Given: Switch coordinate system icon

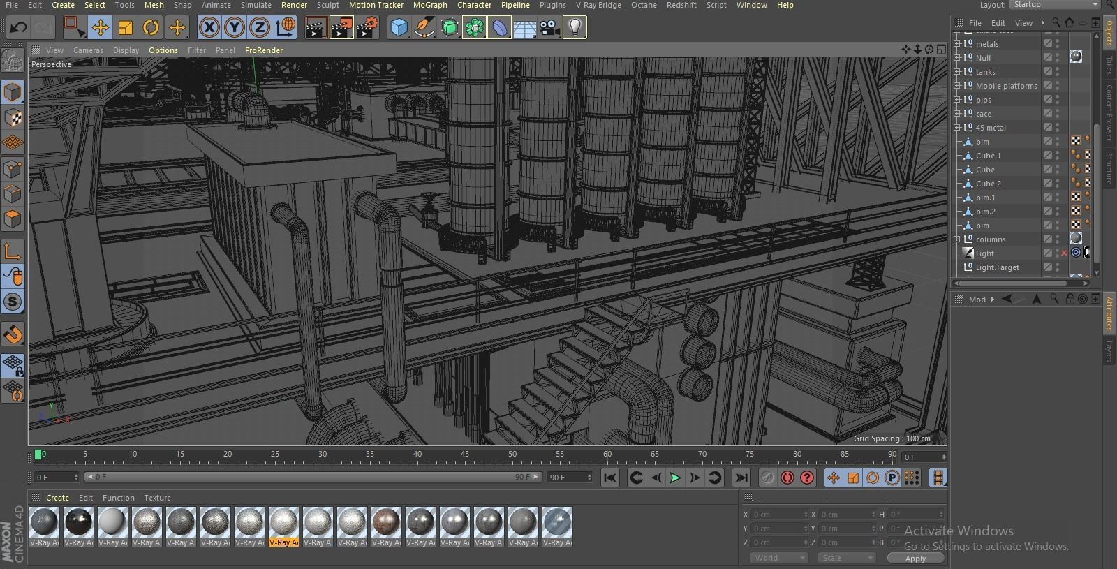Looking at the screenshot, I should [x=286, y=28].
